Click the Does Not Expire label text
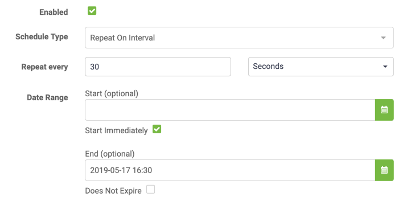 tap(113, 191)
